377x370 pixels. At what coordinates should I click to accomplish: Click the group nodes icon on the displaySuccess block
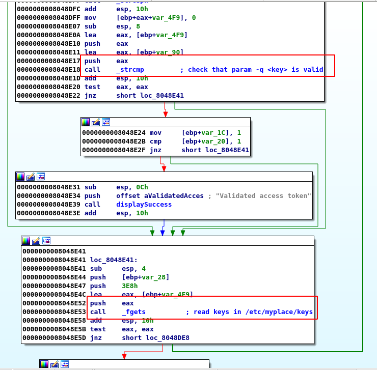coord(41,176)
